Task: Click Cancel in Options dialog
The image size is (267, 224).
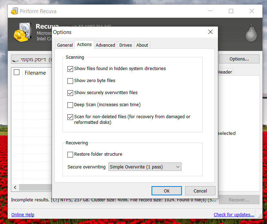Action: pos(200,191)
